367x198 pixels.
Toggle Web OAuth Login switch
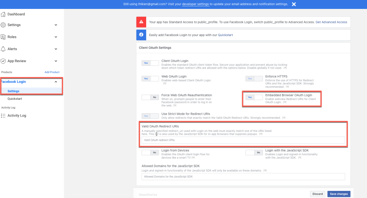(150, 79)
